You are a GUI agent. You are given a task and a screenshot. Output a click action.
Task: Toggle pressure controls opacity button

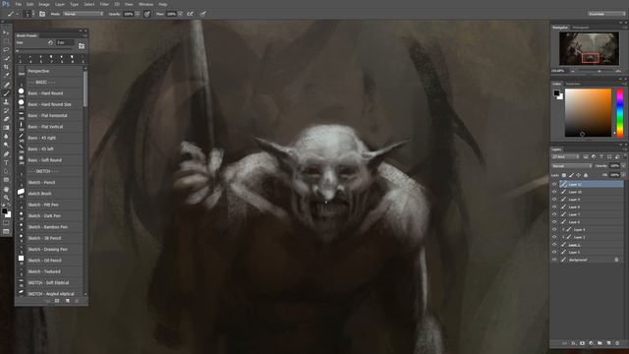point(147,14)
